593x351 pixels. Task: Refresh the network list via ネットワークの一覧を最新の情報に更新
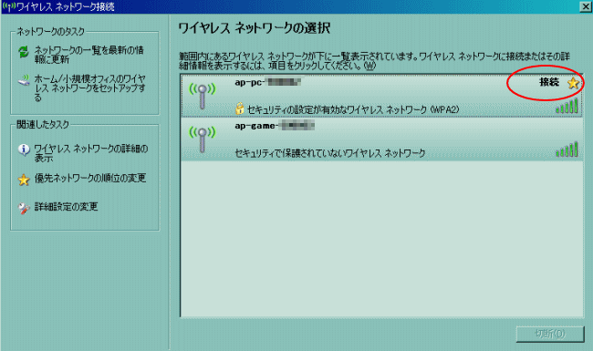tap(88, 55)
